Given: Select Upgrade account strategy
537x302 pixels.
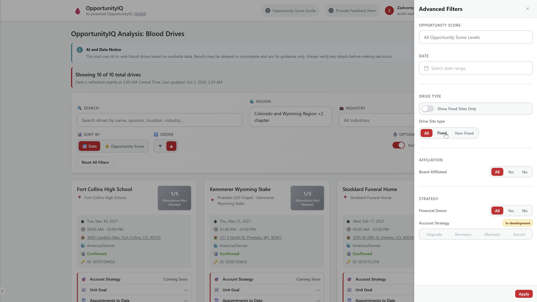Looking at the screenshot, I should point(434,234).
